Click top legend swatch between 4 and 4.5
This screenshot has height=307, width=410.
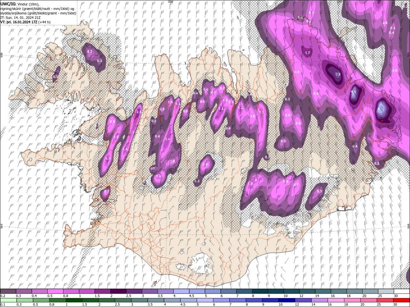coord(181,291)
